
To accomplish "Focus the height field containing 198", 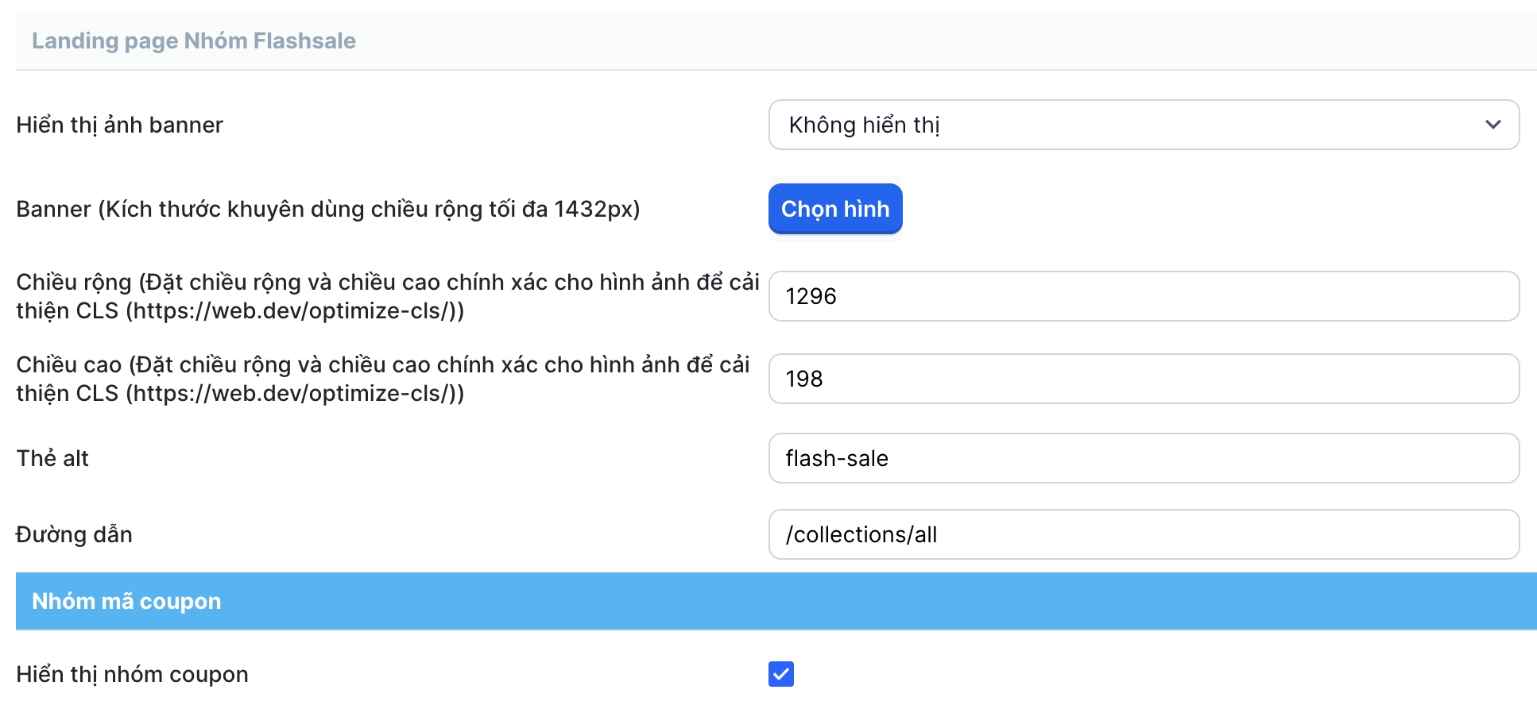I will 1143,379.
